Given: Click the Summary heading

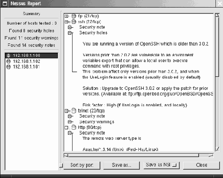Looking at the screenshot, I should (x=31, y=14).
